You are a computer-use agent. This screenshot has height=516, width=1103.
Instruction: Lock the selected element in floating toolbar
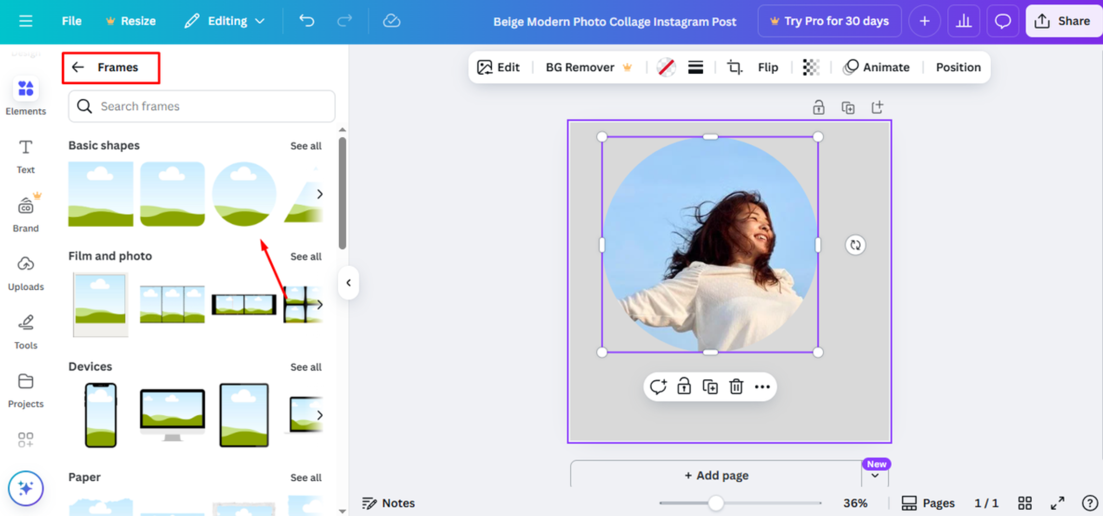point(684,387)
